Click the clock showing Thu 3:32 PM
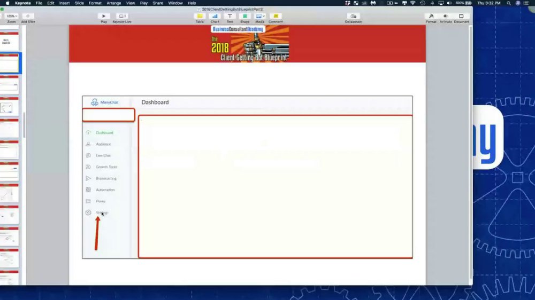535x300 pixels. 488,3
